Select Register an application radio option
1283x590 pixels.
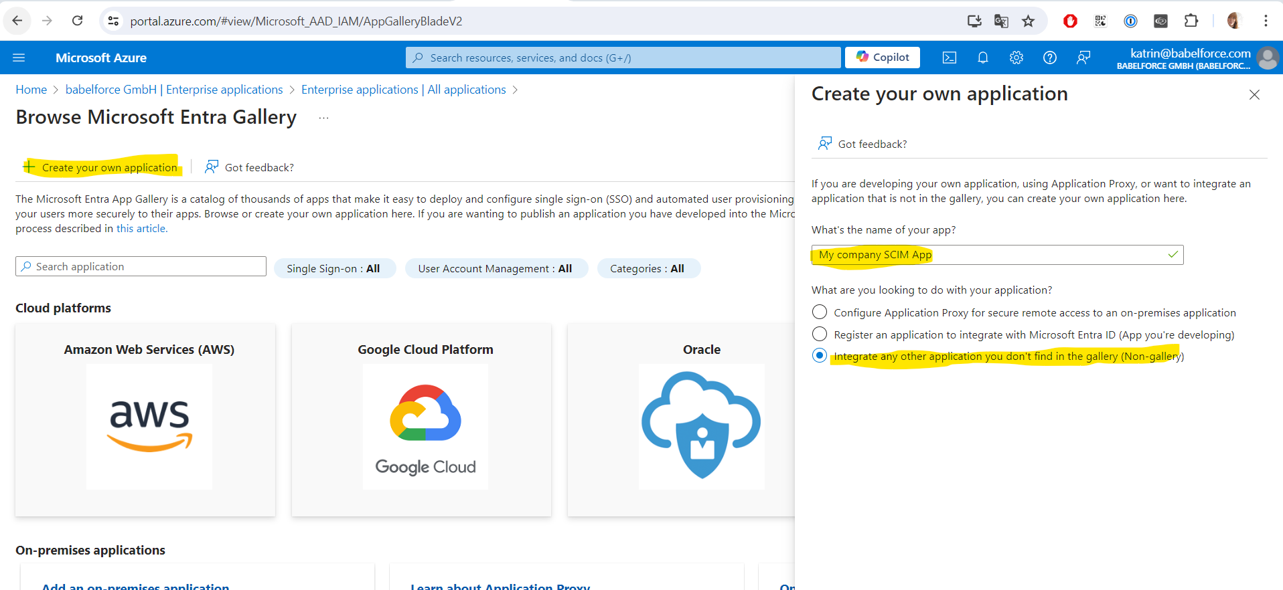[x=820, y=334]
